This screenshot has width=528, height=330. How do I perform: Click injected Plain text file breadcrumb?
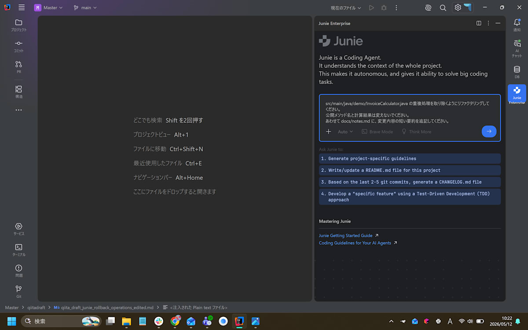[195, 308]
